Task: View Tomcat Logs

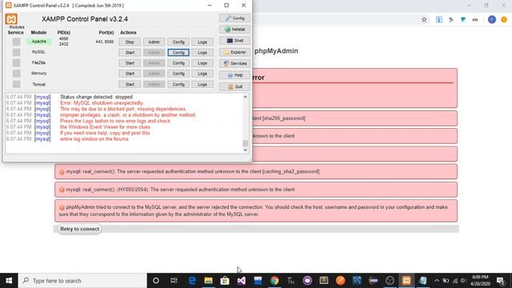Action: 202,85
